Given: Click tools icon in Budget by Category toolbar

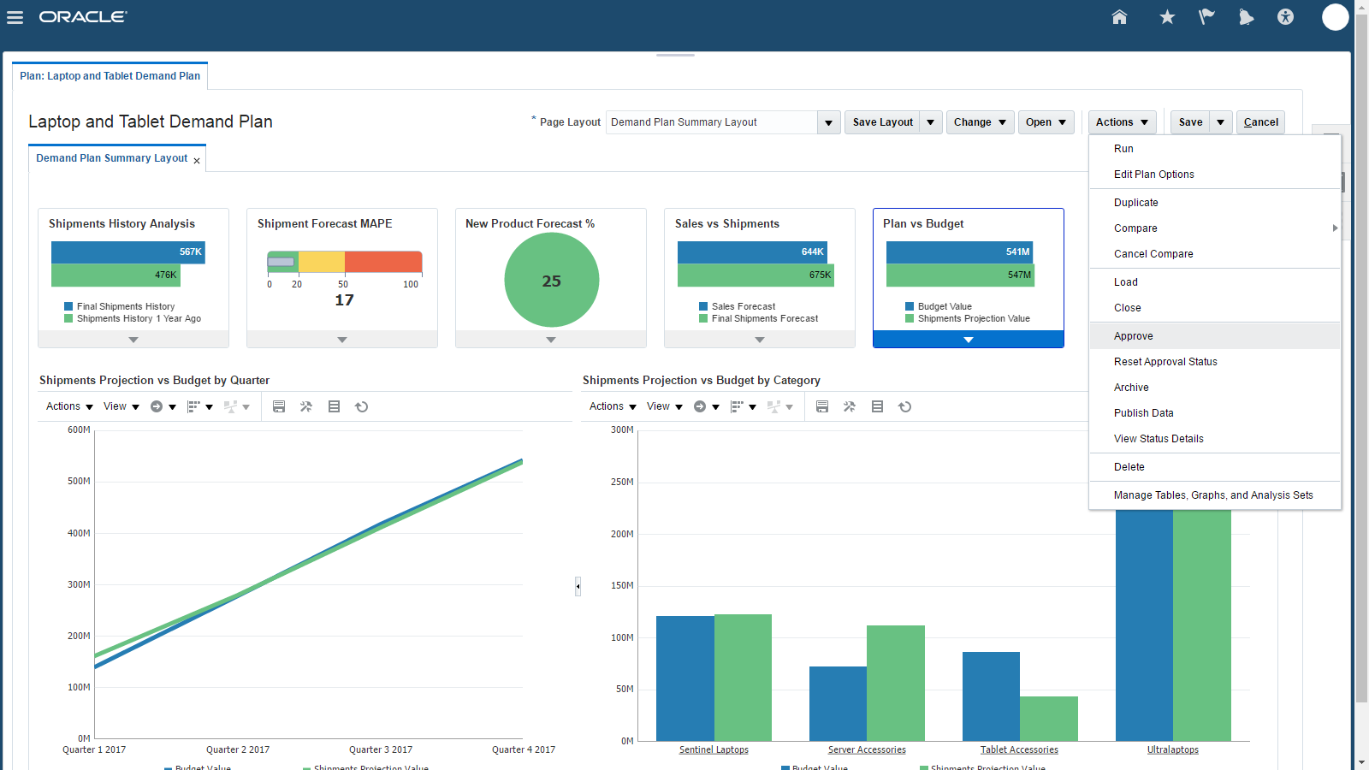Looking at the screenshot, I should click(x=850, y=406).
